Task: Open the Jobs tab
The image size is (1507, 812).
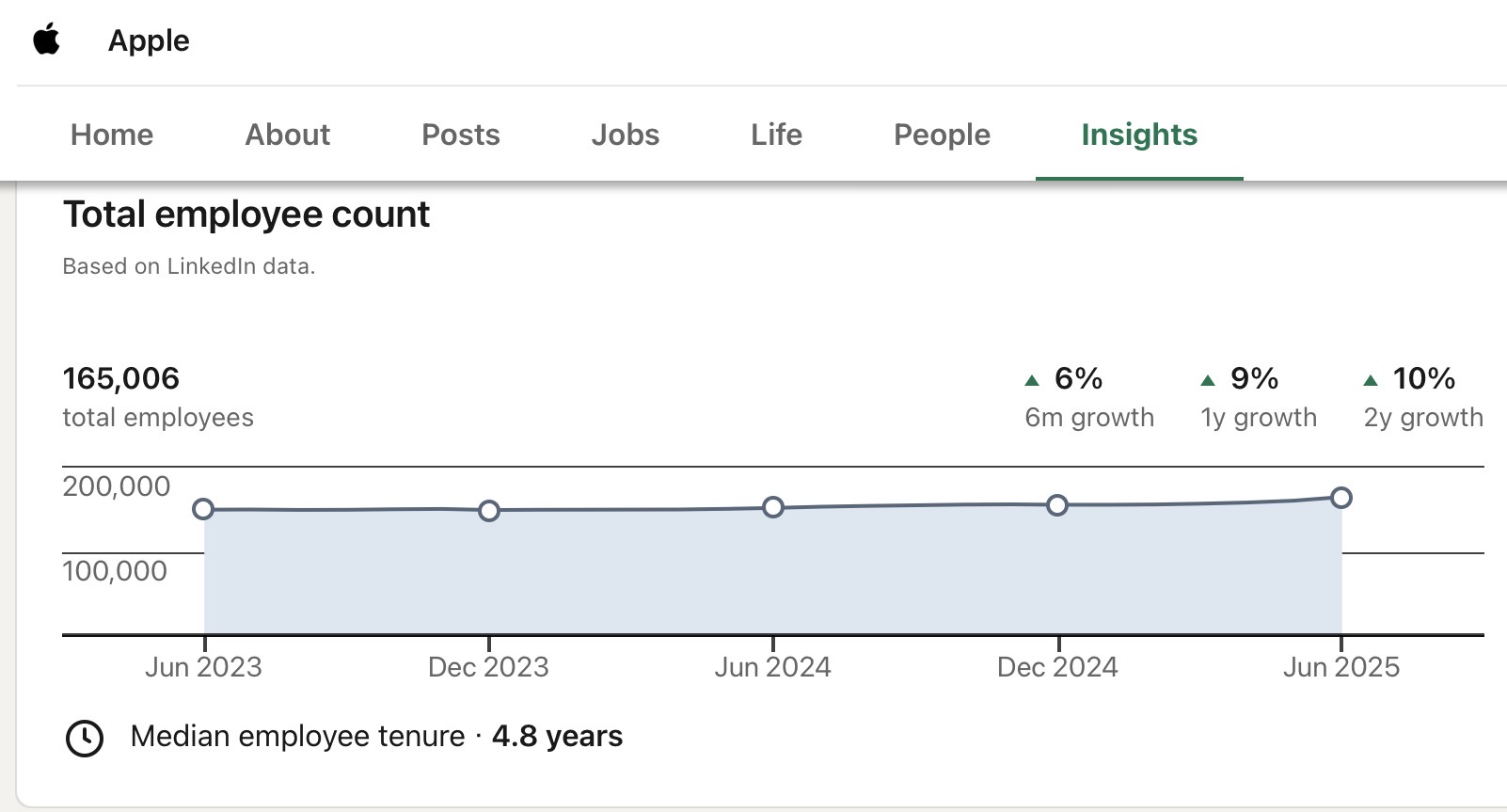Action: coord(626,135)
